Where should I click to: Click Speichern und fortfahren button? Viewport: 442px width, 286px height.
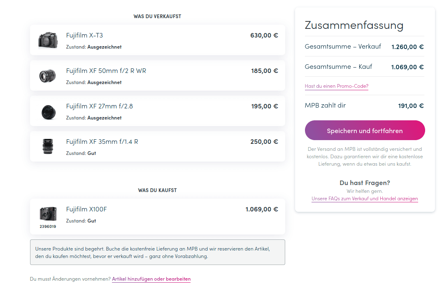tap(365, 131)
